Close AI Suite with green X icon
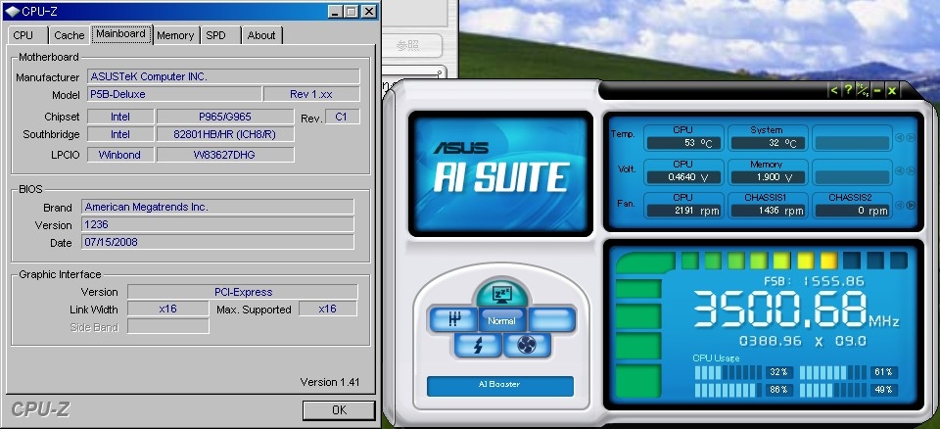This screenshot has height=429, width=940. tap(892, 91)
